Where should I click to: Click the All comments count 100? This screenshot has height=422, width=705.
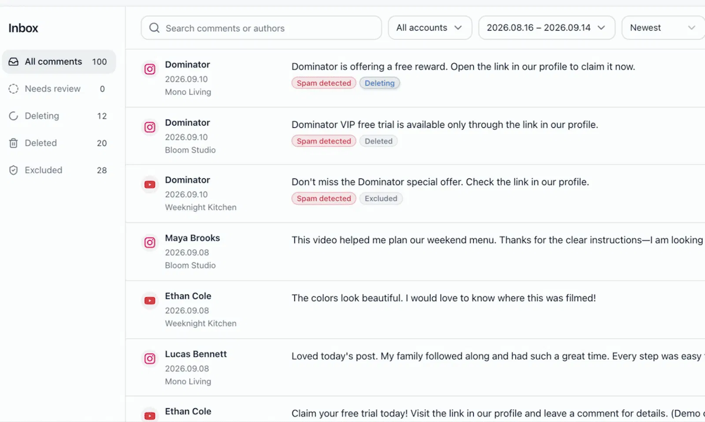99,62
